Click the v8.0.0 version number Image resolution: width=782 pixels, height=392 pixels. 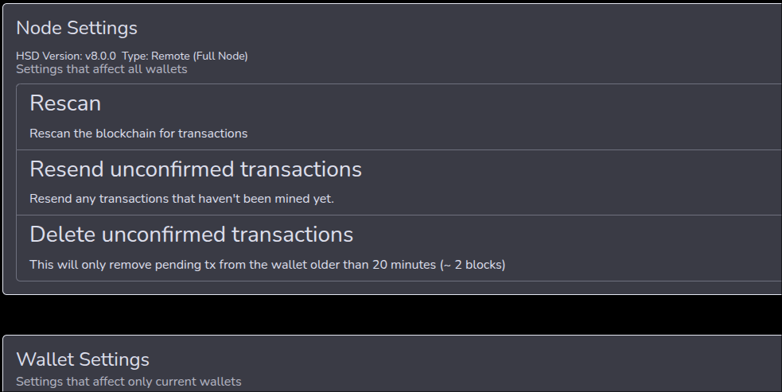click(100, 56)
